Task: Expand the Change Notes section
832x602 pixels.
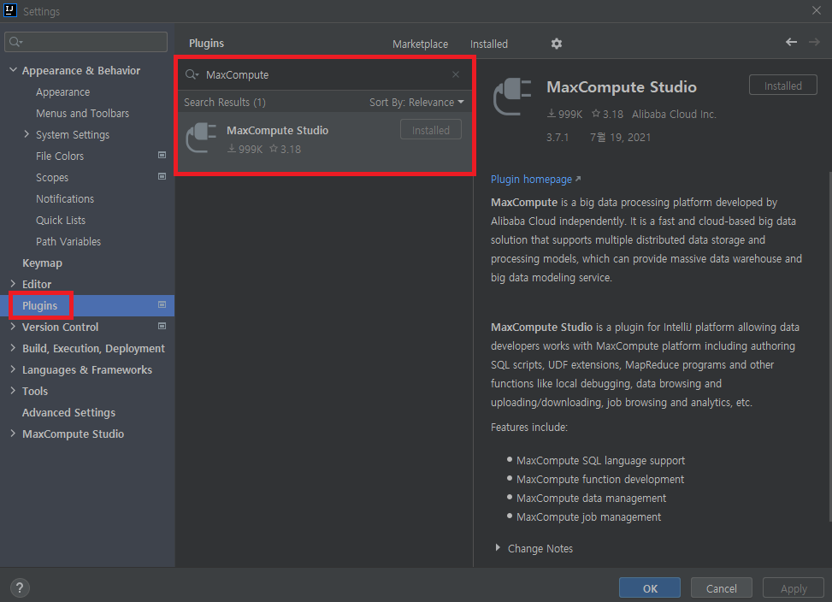Action: pos(499,548)
